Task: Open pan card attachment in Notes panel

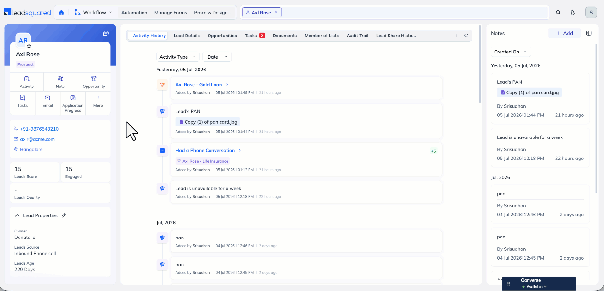Action: [529, 92]
